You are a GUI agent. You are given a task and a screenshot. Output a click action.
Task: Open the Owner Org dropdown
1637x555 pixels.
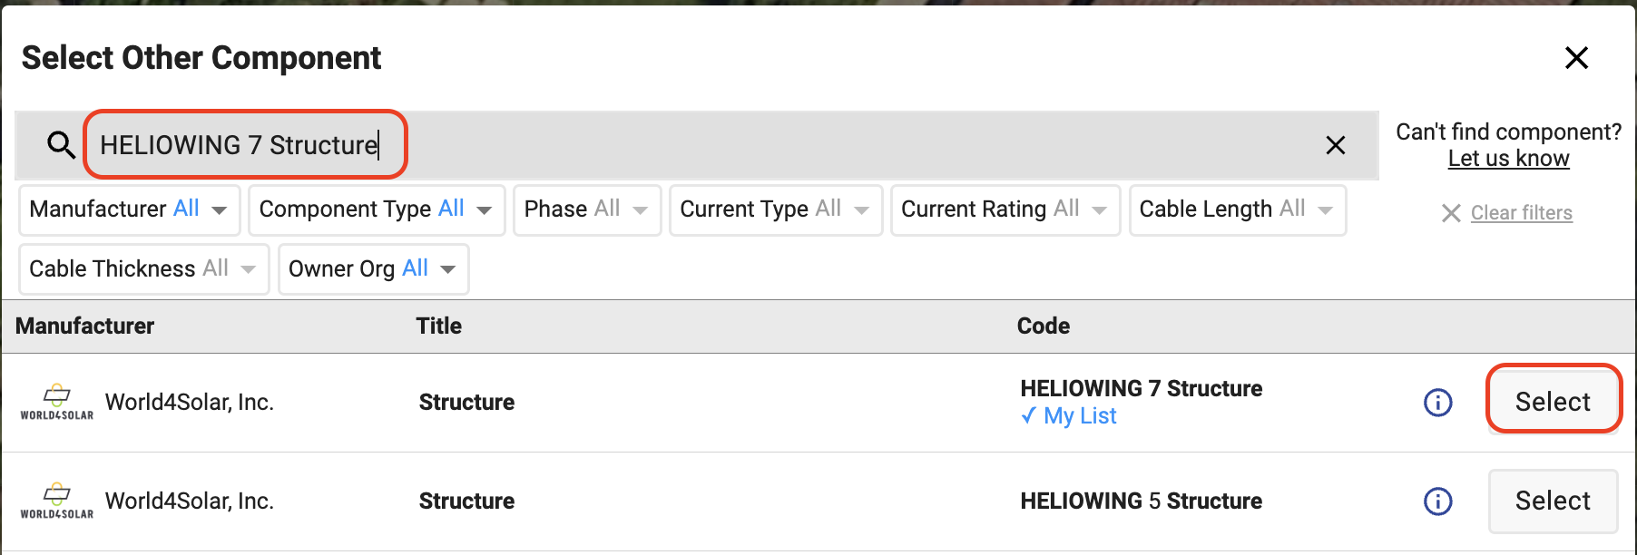[373, 269]
